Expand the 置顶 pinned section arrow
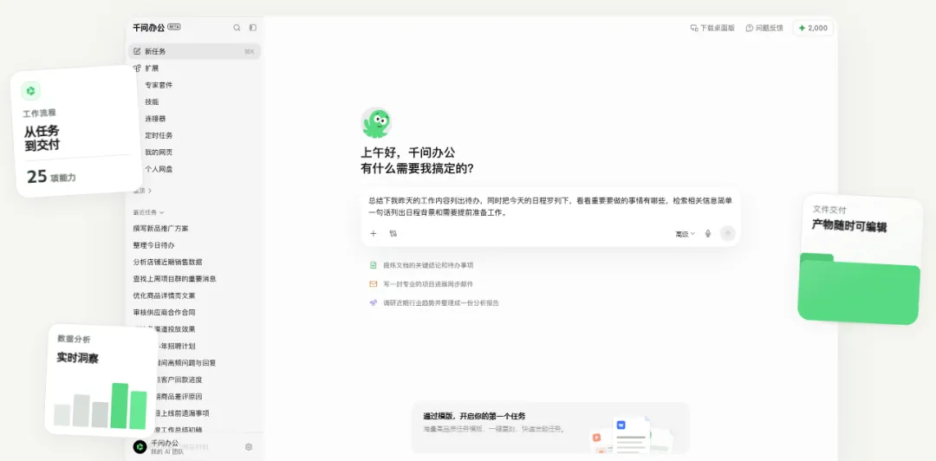Screen dimensions: 936x461 pos(150,191)
